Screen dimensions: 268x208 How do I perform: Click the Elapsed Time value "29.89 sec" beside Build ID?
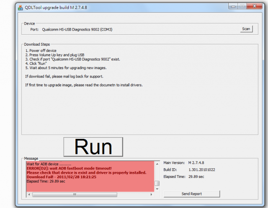(x=196, y=177)
